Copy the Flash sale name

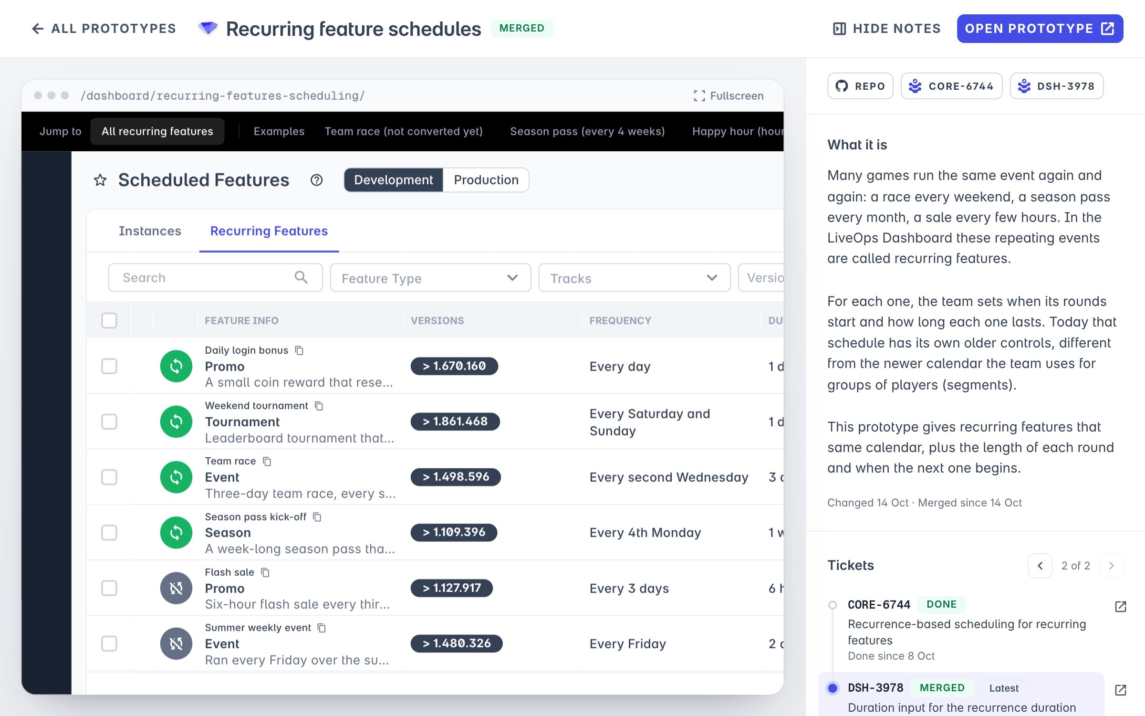[265, 572]
